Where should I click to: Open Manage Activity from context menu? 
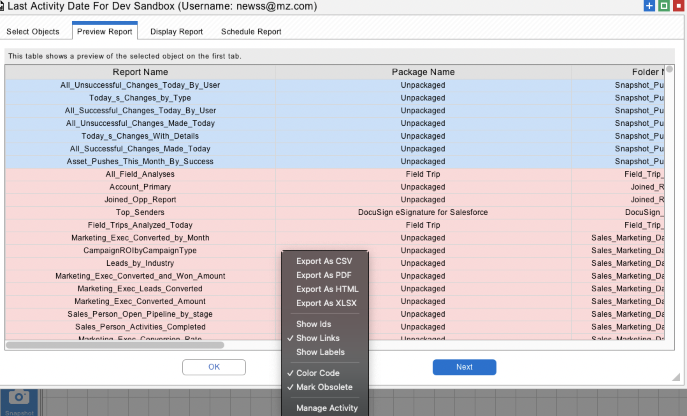[327, 408]
